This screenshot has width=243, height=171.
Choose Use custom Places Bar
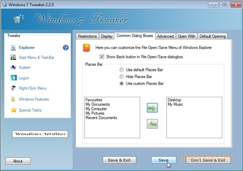[121, 84]
